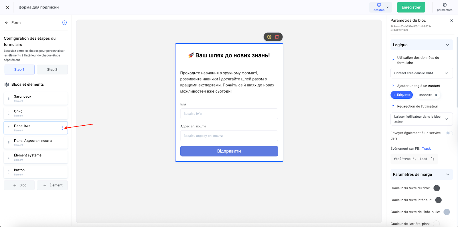458x227 pixels.
Task: Switch to the Step 2 tab
Action: click(52, 69)
